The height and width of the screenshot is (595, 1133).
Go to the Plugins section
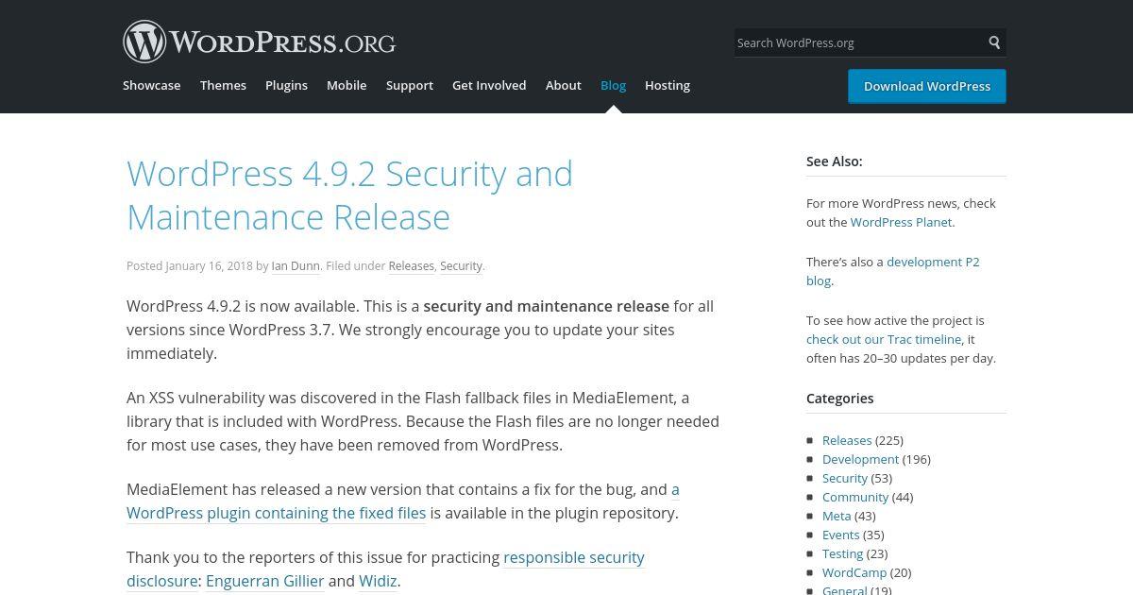tap(286, 85)
